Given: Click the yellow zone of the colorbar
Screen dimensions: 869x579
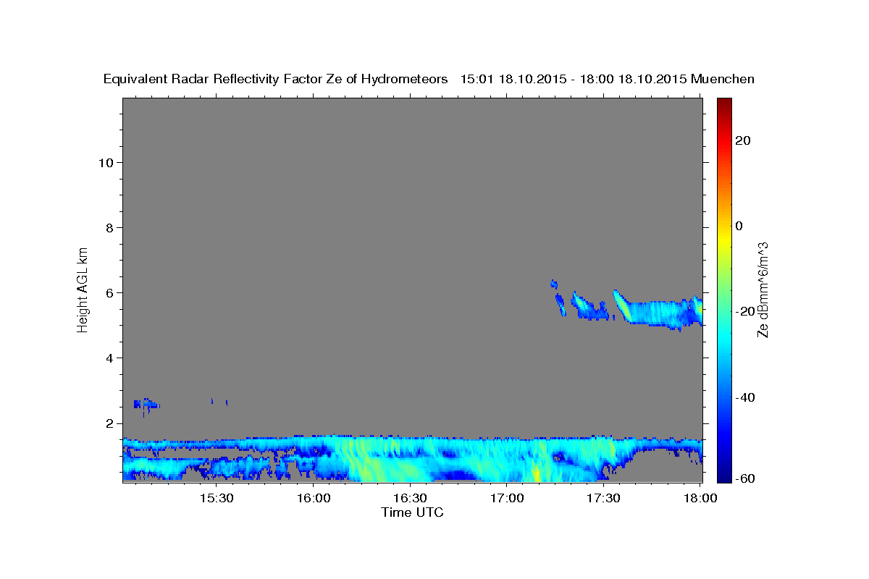Looking at the screenshot, I should [724, 239].
